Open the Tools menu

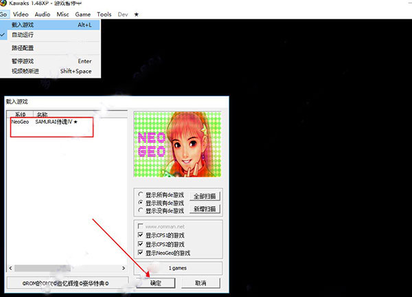click(x=104, y=14)
